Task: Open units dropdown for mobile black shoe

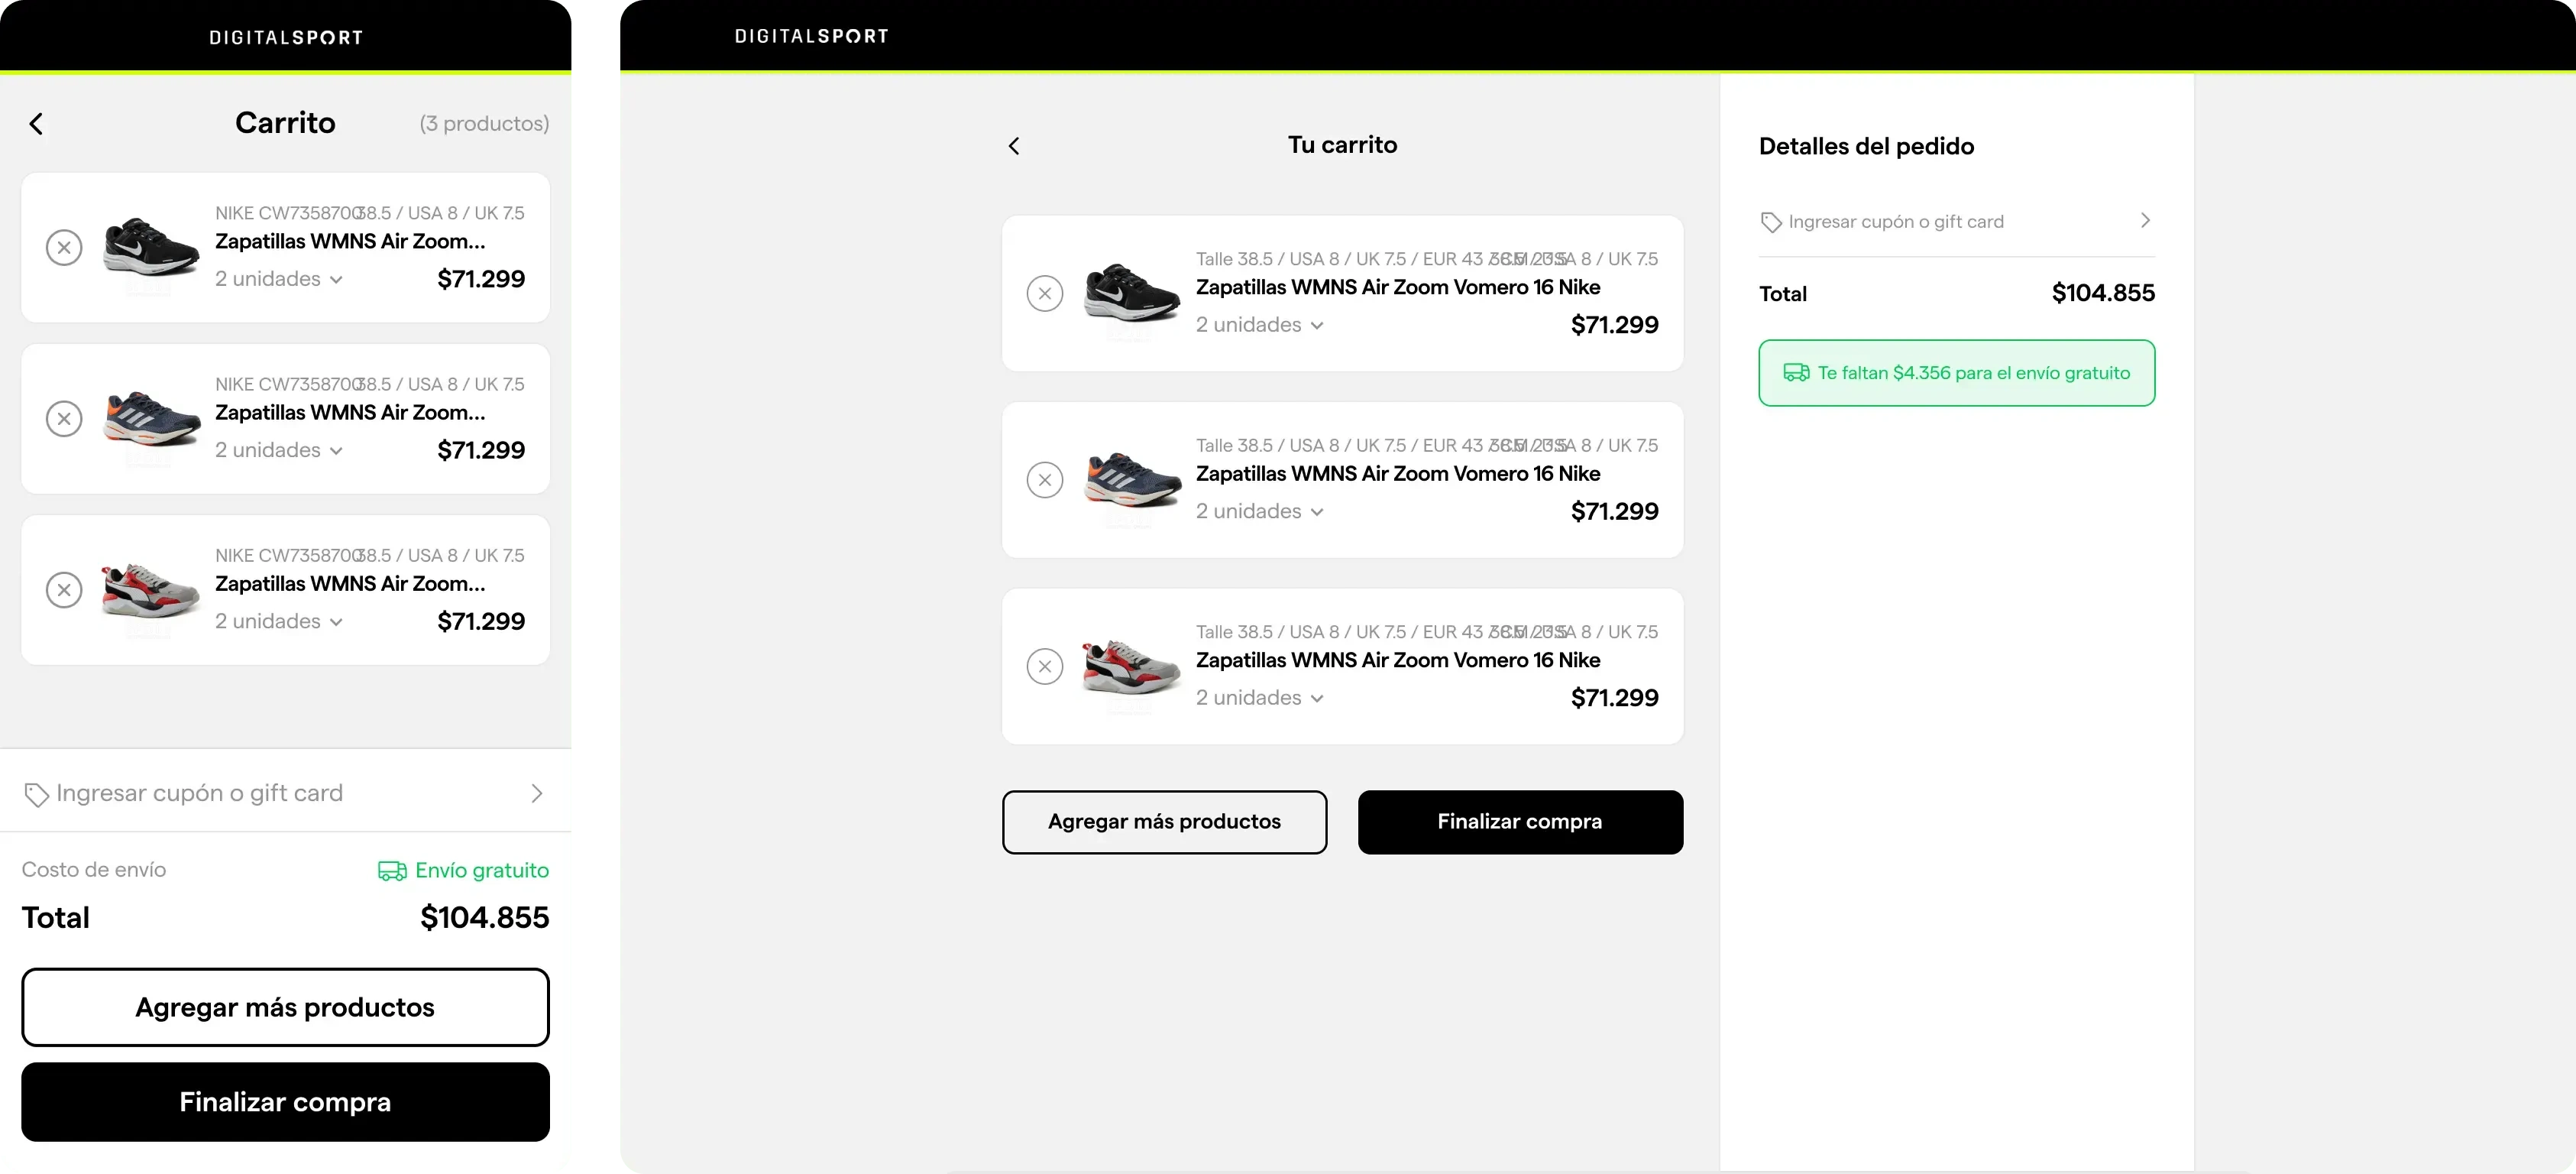Action: click(279, 279)
